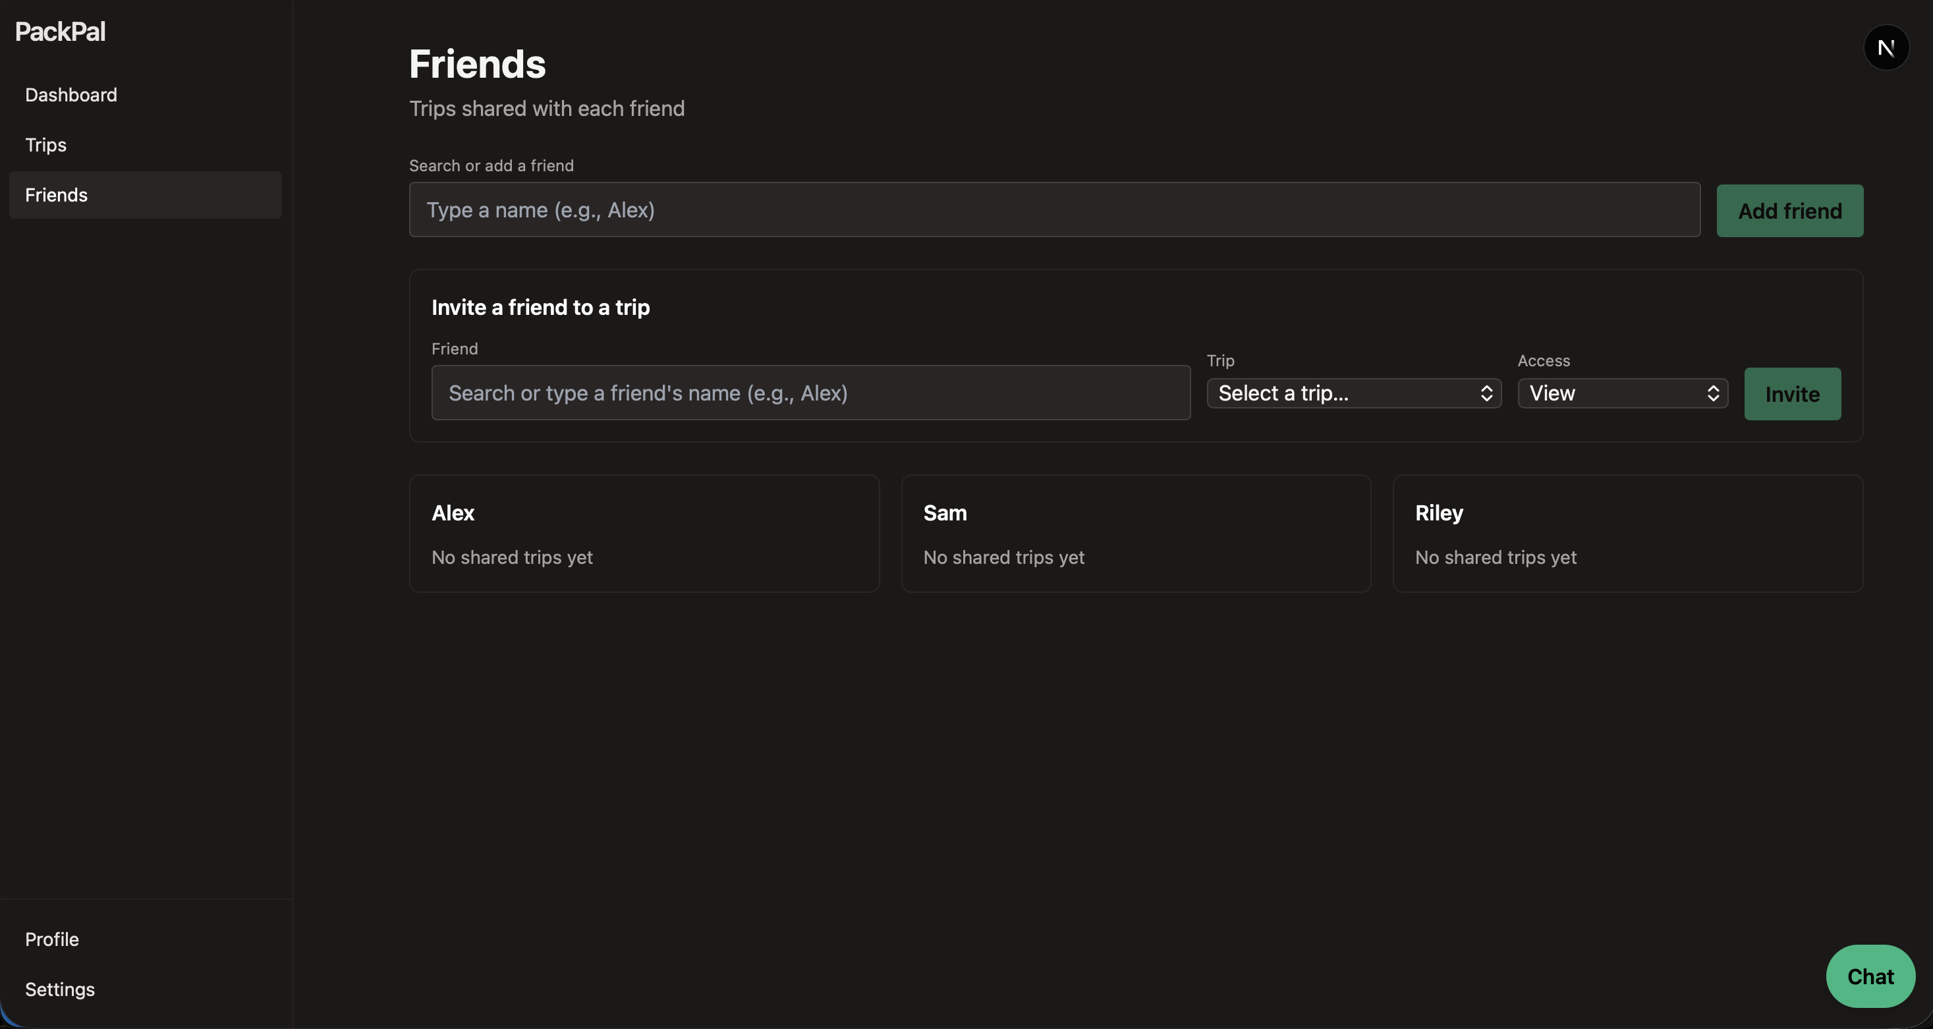Select Friends in the sidebar
This screenshot has height=1029, width=1933.
pyautogui.click(x=56, y=195)
